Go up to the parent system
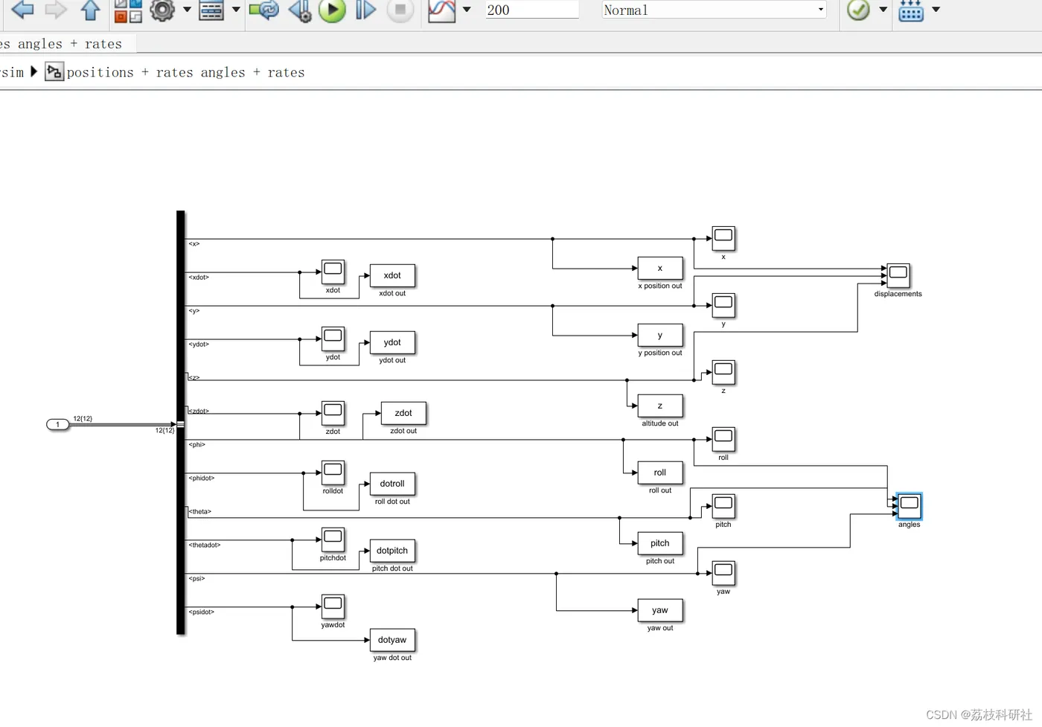Viewport: 1042px width, 727px height. tap(90, 10)
